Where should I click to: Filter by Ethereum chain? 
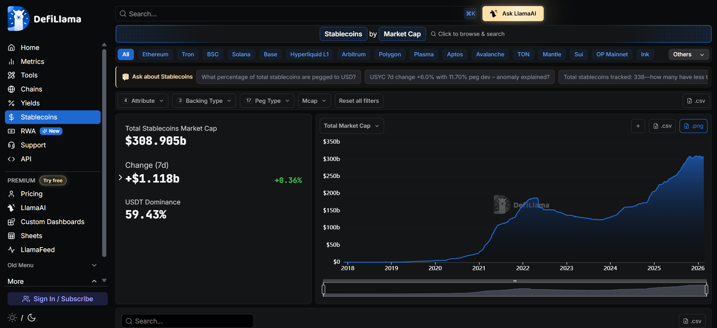[x=155, y=54]
